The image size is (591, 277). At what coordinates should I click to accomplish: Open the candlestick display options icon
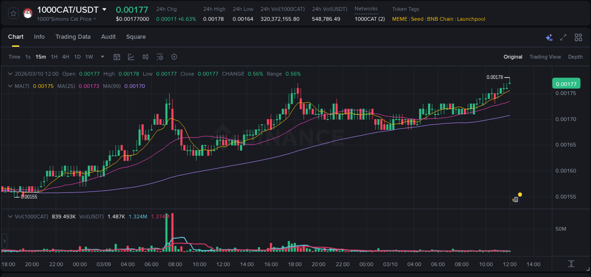pyautogui.click(x=145, y=57)
